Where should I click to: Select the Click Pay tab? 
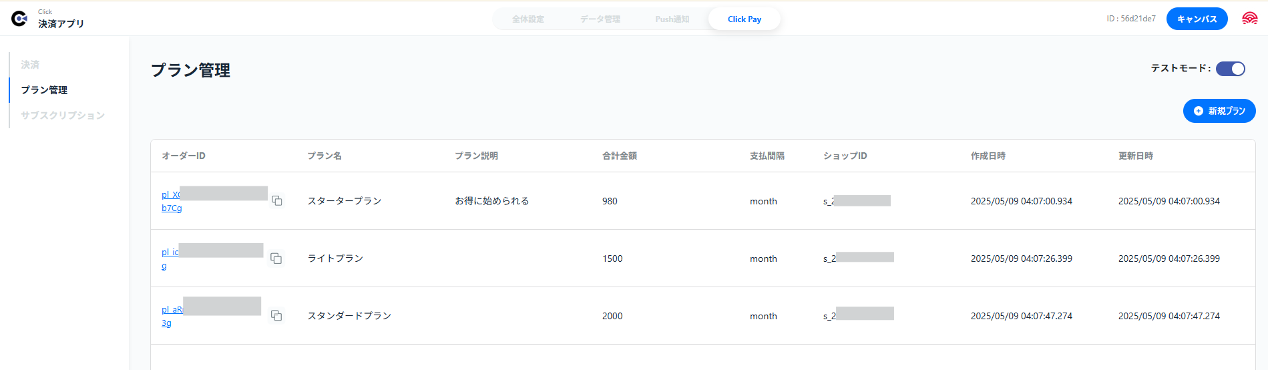coord(745,19)
